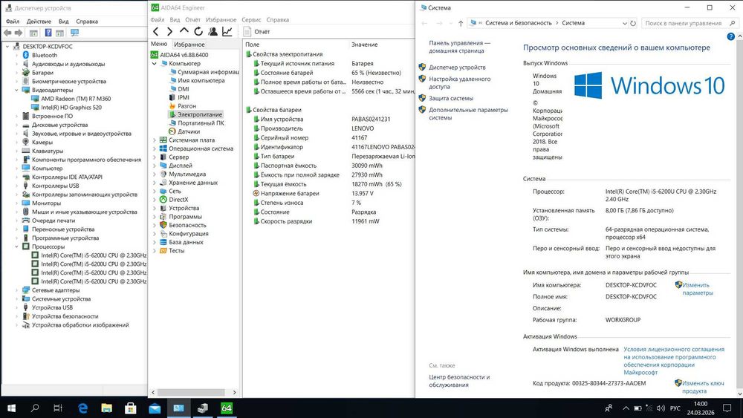Open Сервис menu in AIDA64
Image resolution: width=743 pixels, height=418 pixels.
(x=251, y=20)
